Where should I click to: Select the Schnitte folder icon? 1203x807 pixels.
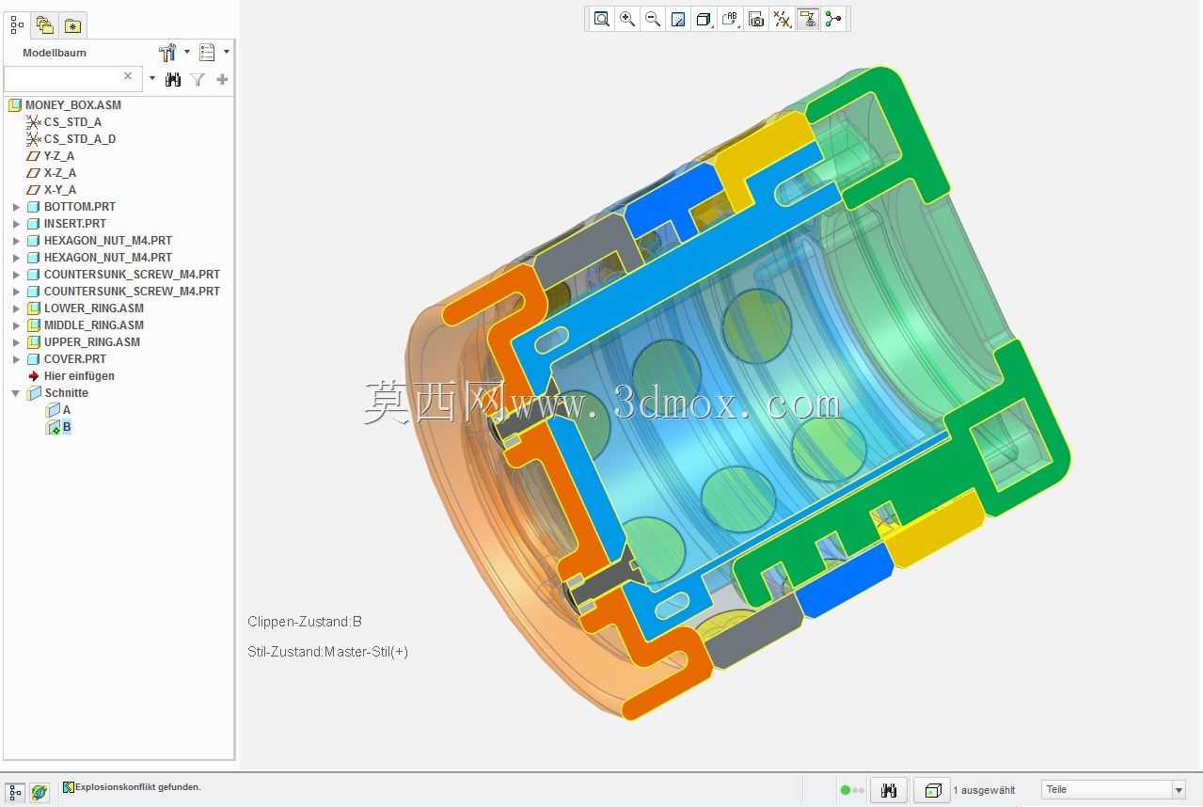pos(34,393)
